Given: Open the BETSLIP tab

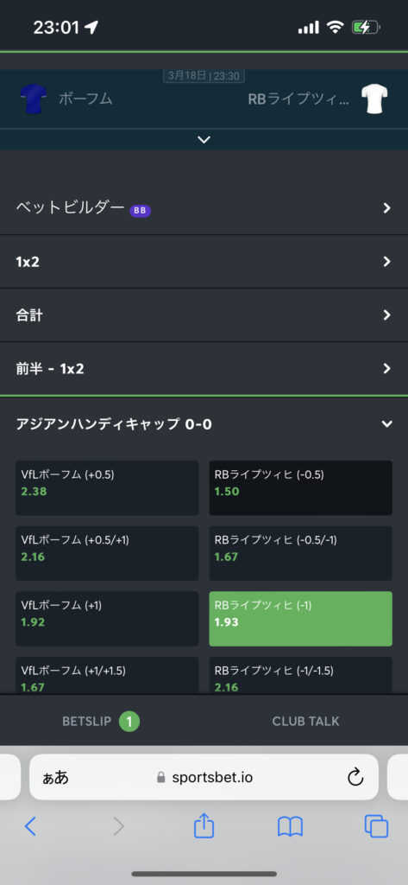Looking at the screenshot, I should (101, 721).
